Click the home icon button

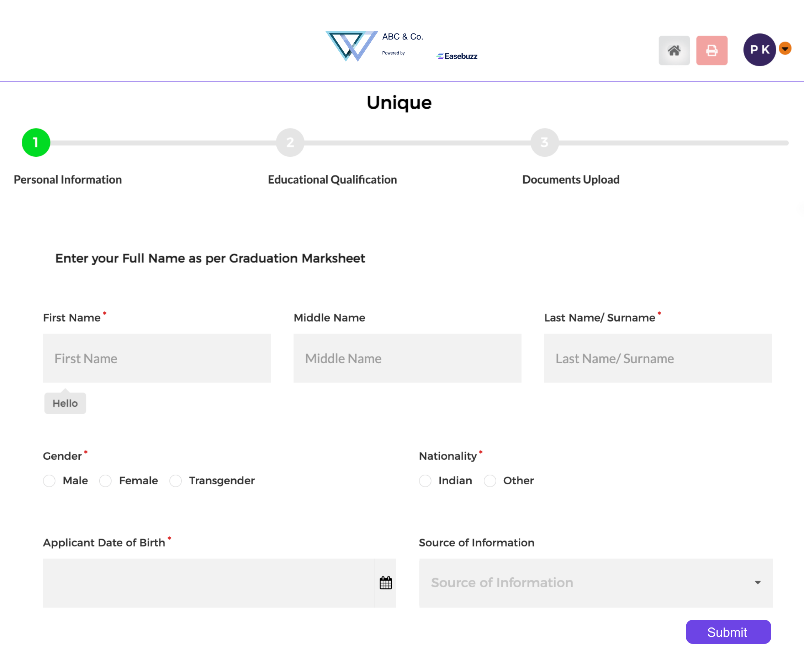coord(674,51)
